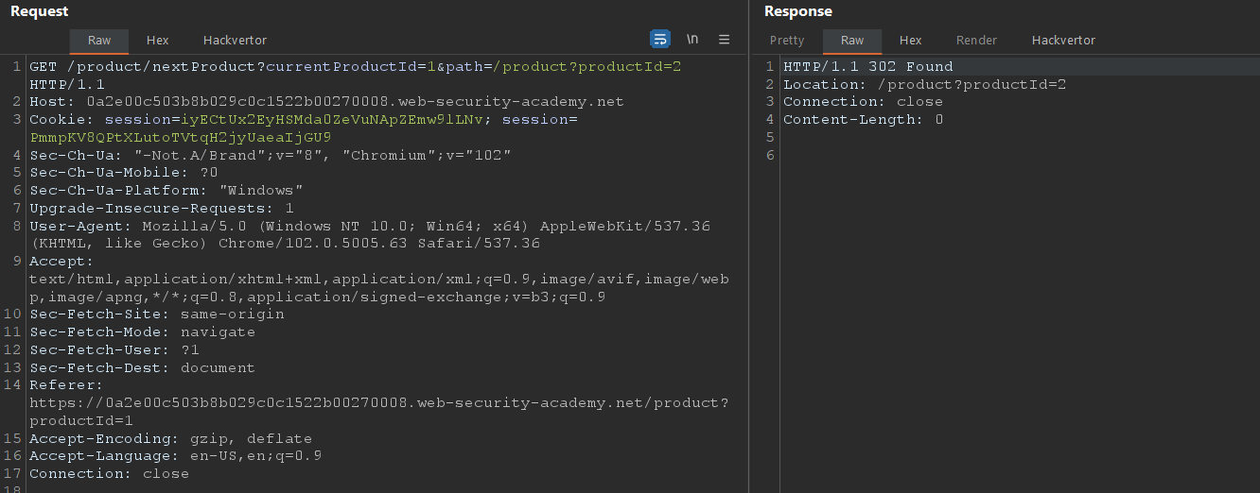Click the Referer URL in the request

[x=378, y=403]
